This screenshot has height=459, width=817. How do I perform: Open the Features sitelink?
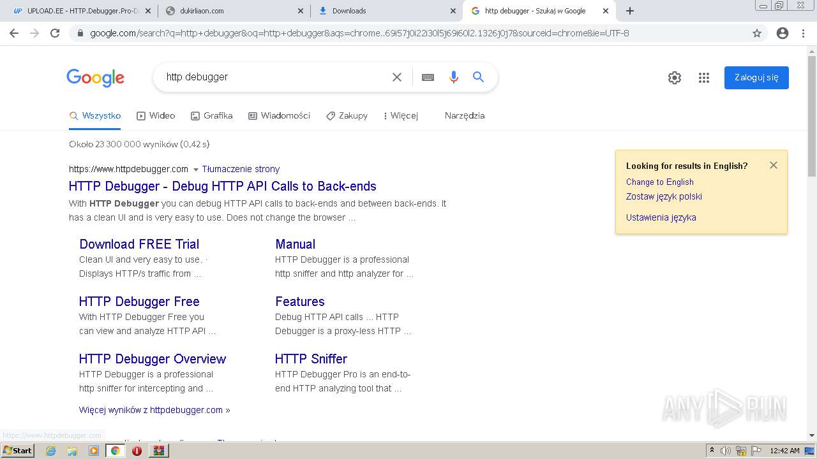pyautogui.click(x=299, y=302)
